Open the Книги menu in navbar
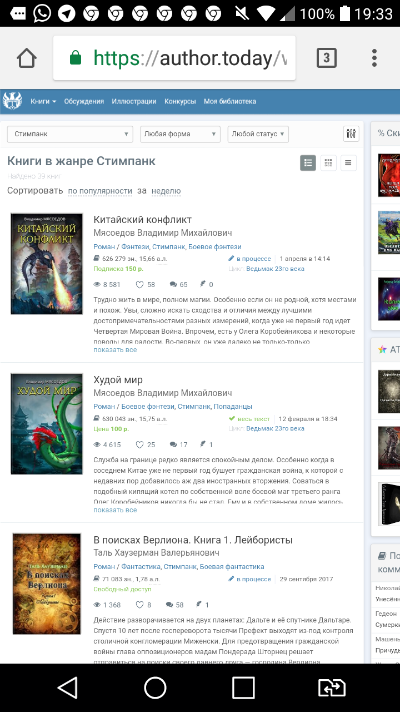The width and height of the screenshot is (400, 712). tap(43, 101)
